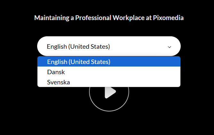214x135 pixels.
Task: Click the Dansk list entry text
Action: point(56,72)
